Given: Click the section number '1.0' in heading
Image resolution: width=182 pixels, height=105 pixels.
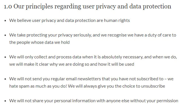Looking at the screenshot, I should coord(8,7).
